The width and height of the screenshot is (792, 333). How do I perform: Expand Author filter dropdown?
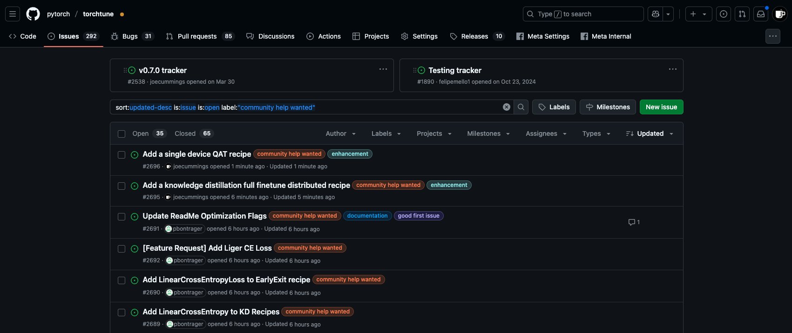point(341,133)
